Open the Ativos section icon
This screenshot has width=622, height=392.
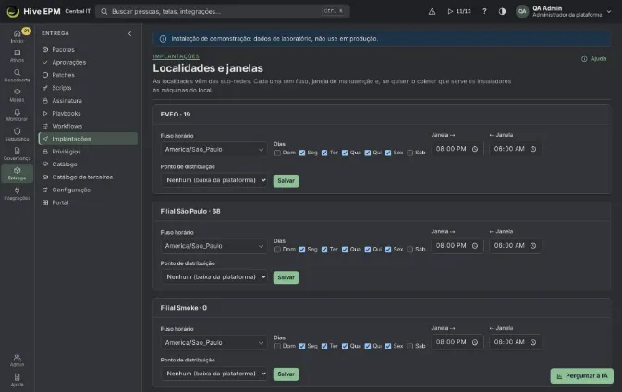coord(17,53)
